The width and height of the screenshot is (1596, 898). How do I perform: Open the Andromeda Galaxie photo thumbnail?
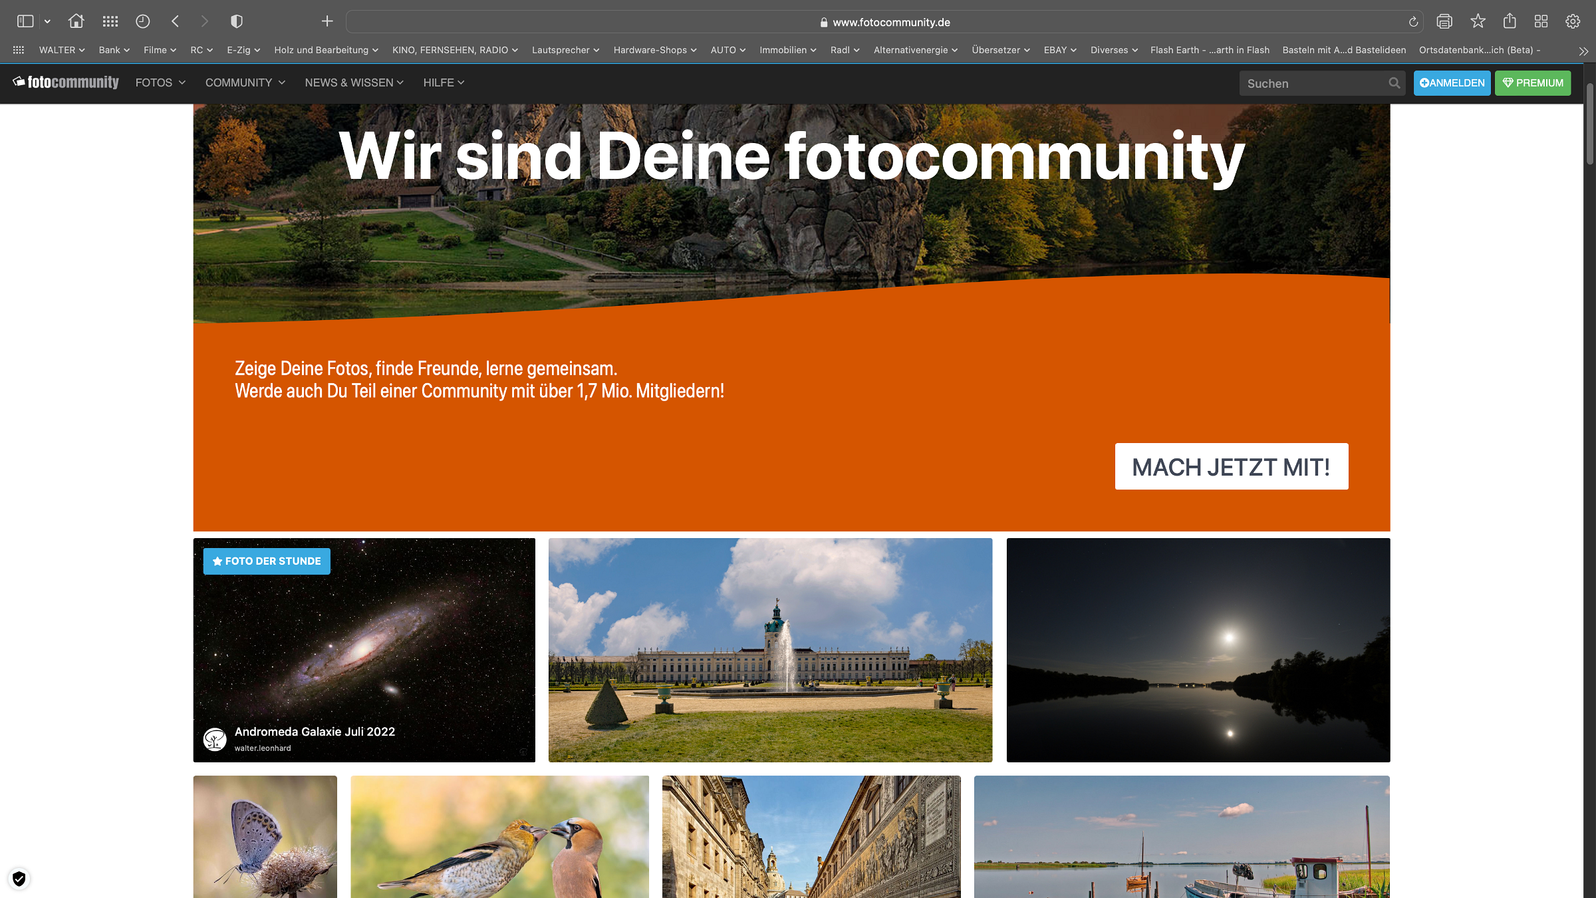(364, 650)
